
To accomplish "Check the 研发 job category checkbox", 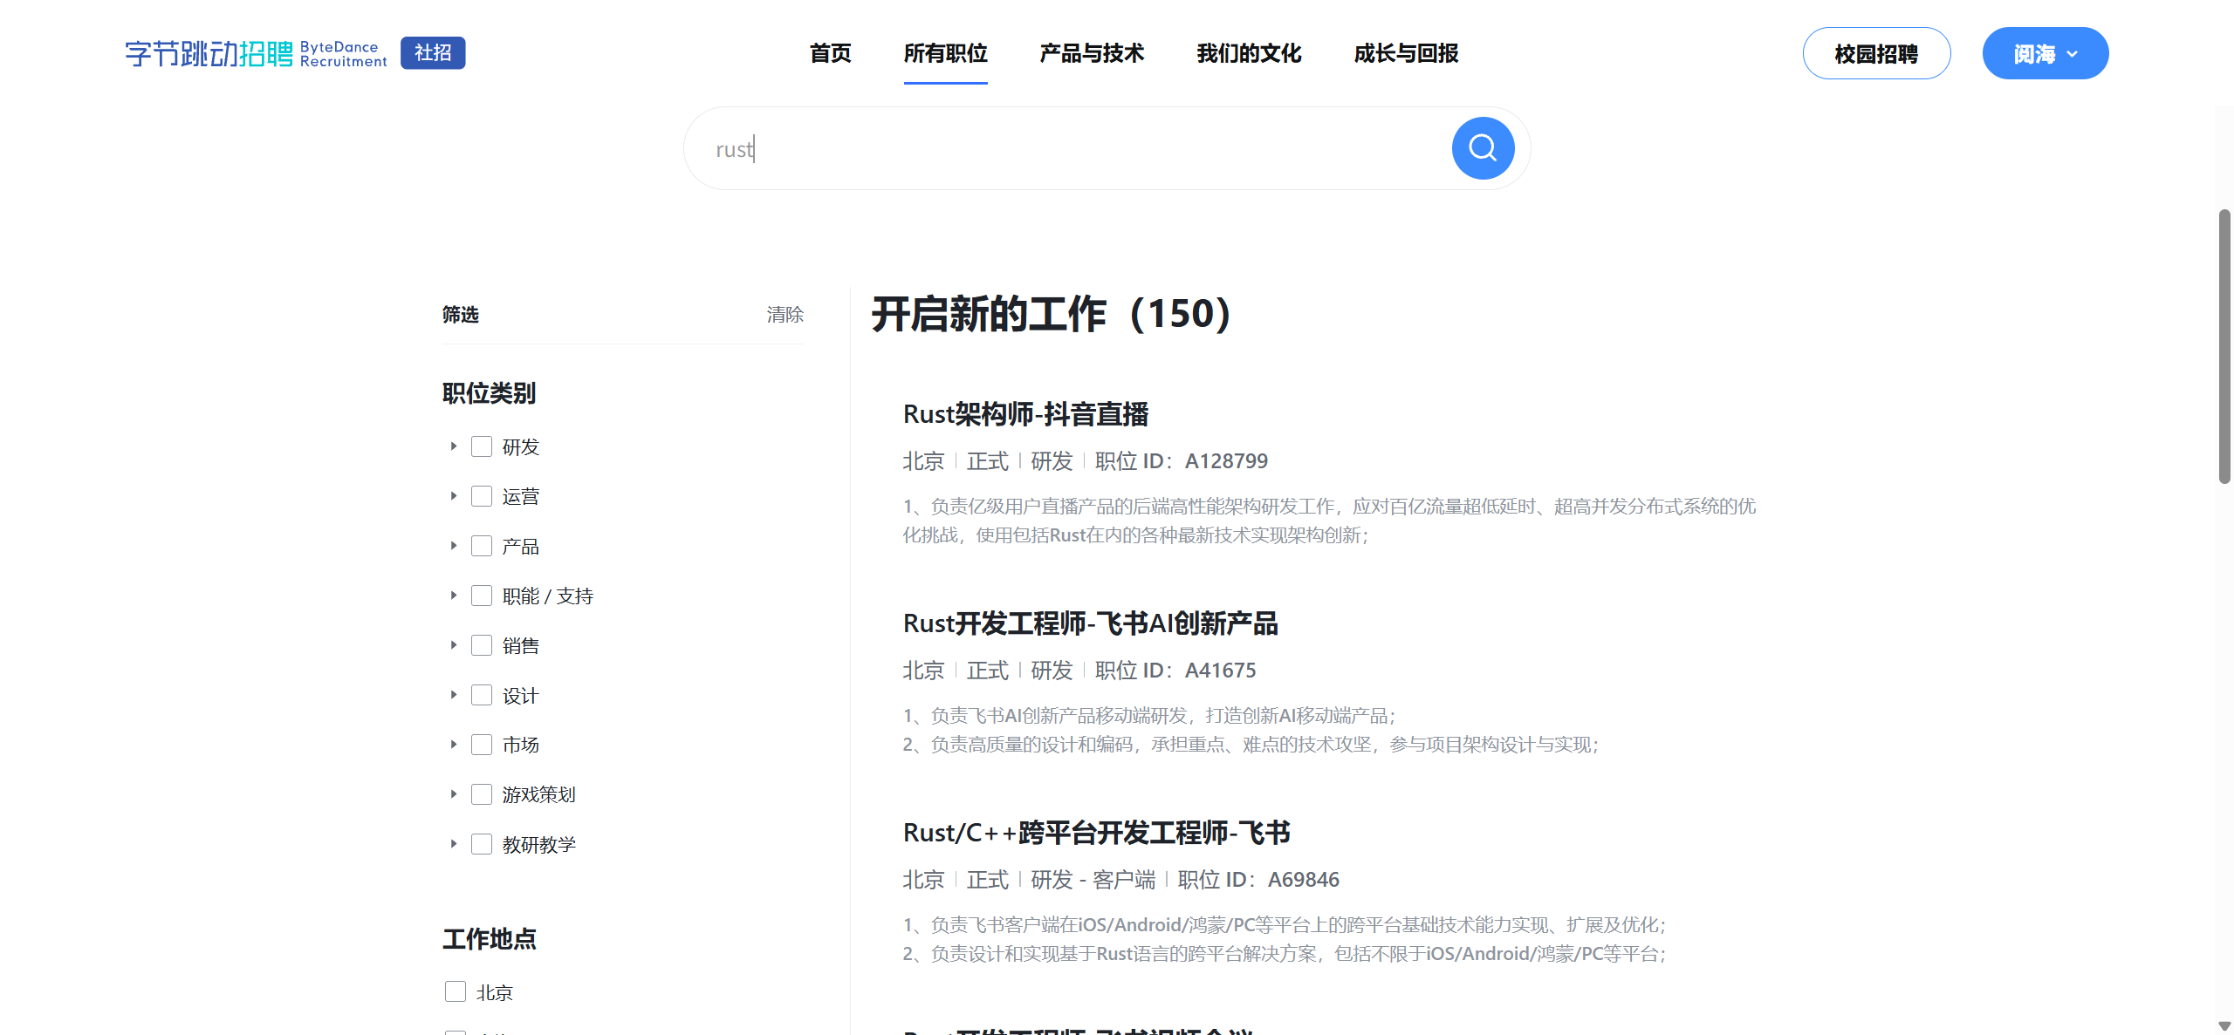I will point(482,446).
